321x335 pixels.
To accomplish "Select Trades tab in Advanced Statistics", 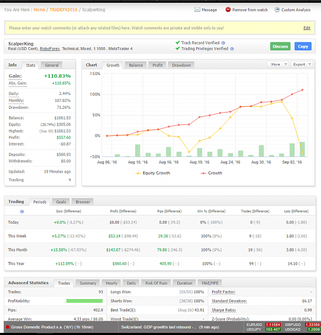I will (x=64, y=283).
